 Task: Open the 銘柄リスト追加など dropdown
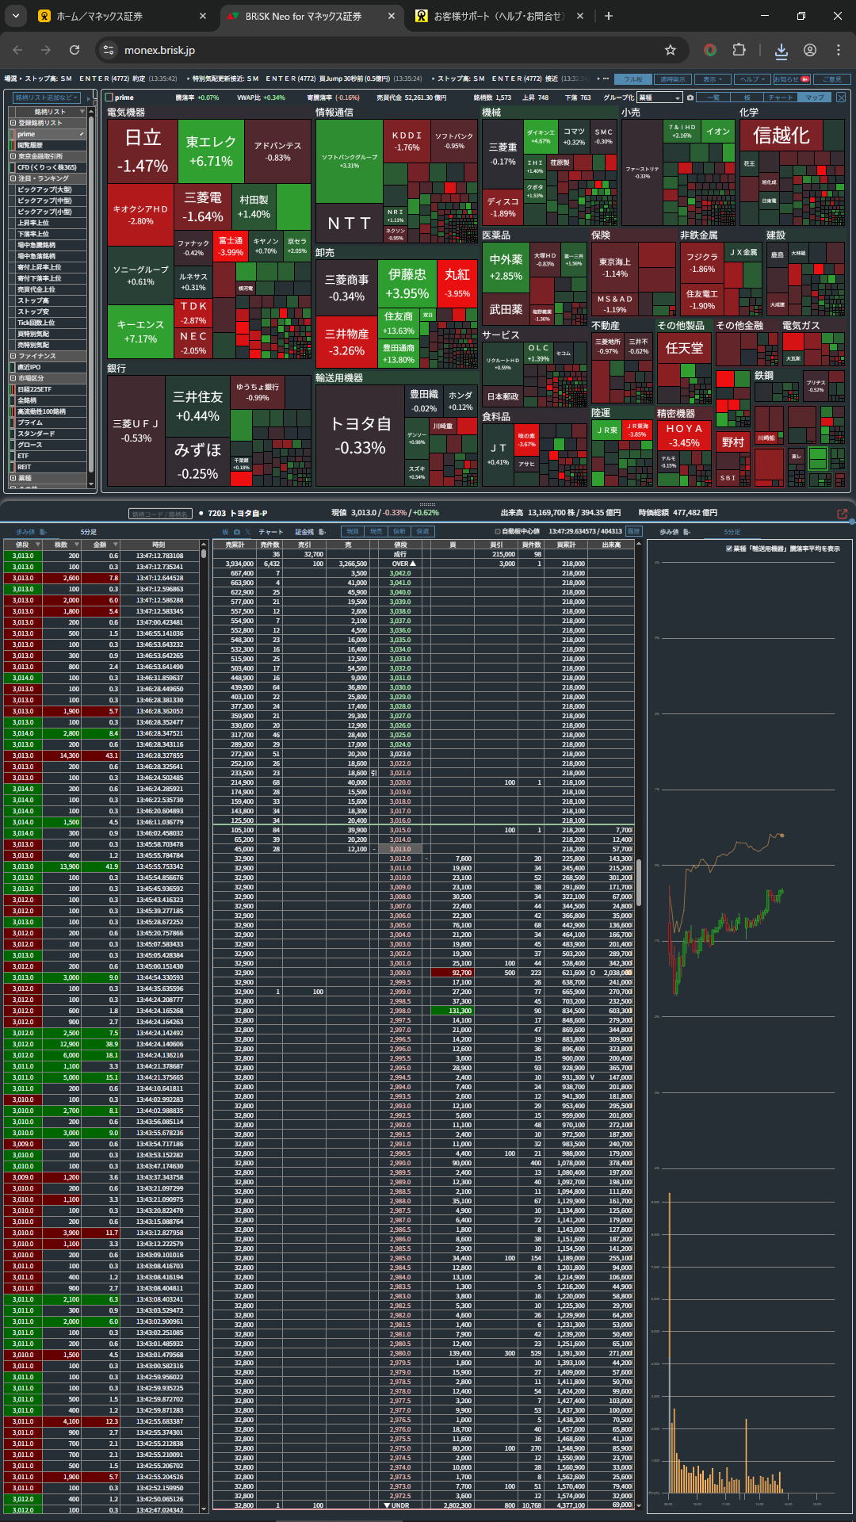click(x=48, y=98)
